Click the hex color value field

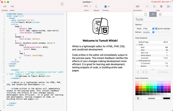151,98
